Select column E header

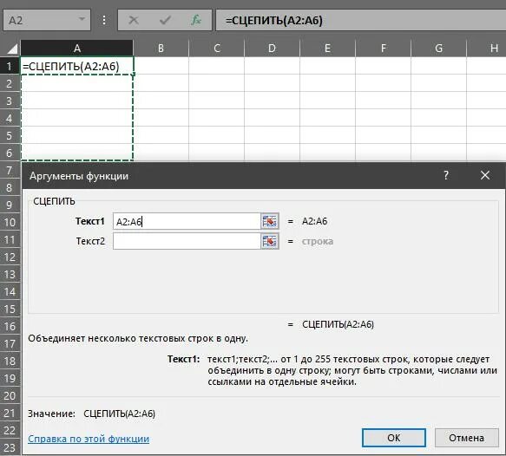[x=327, y=49]
